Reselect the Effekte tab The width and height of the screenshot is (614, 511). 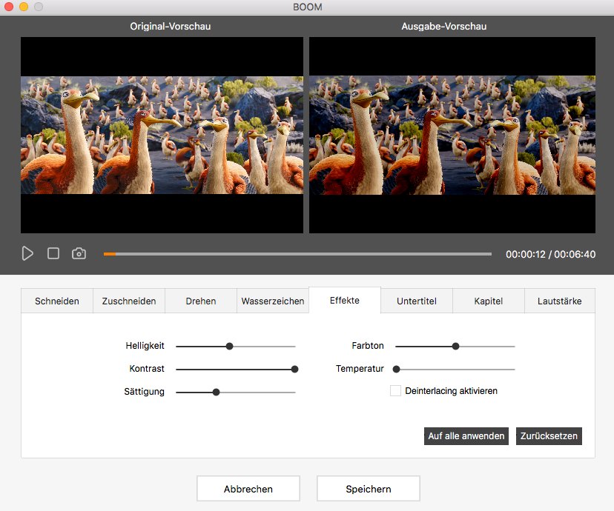[x=344, y=301]
